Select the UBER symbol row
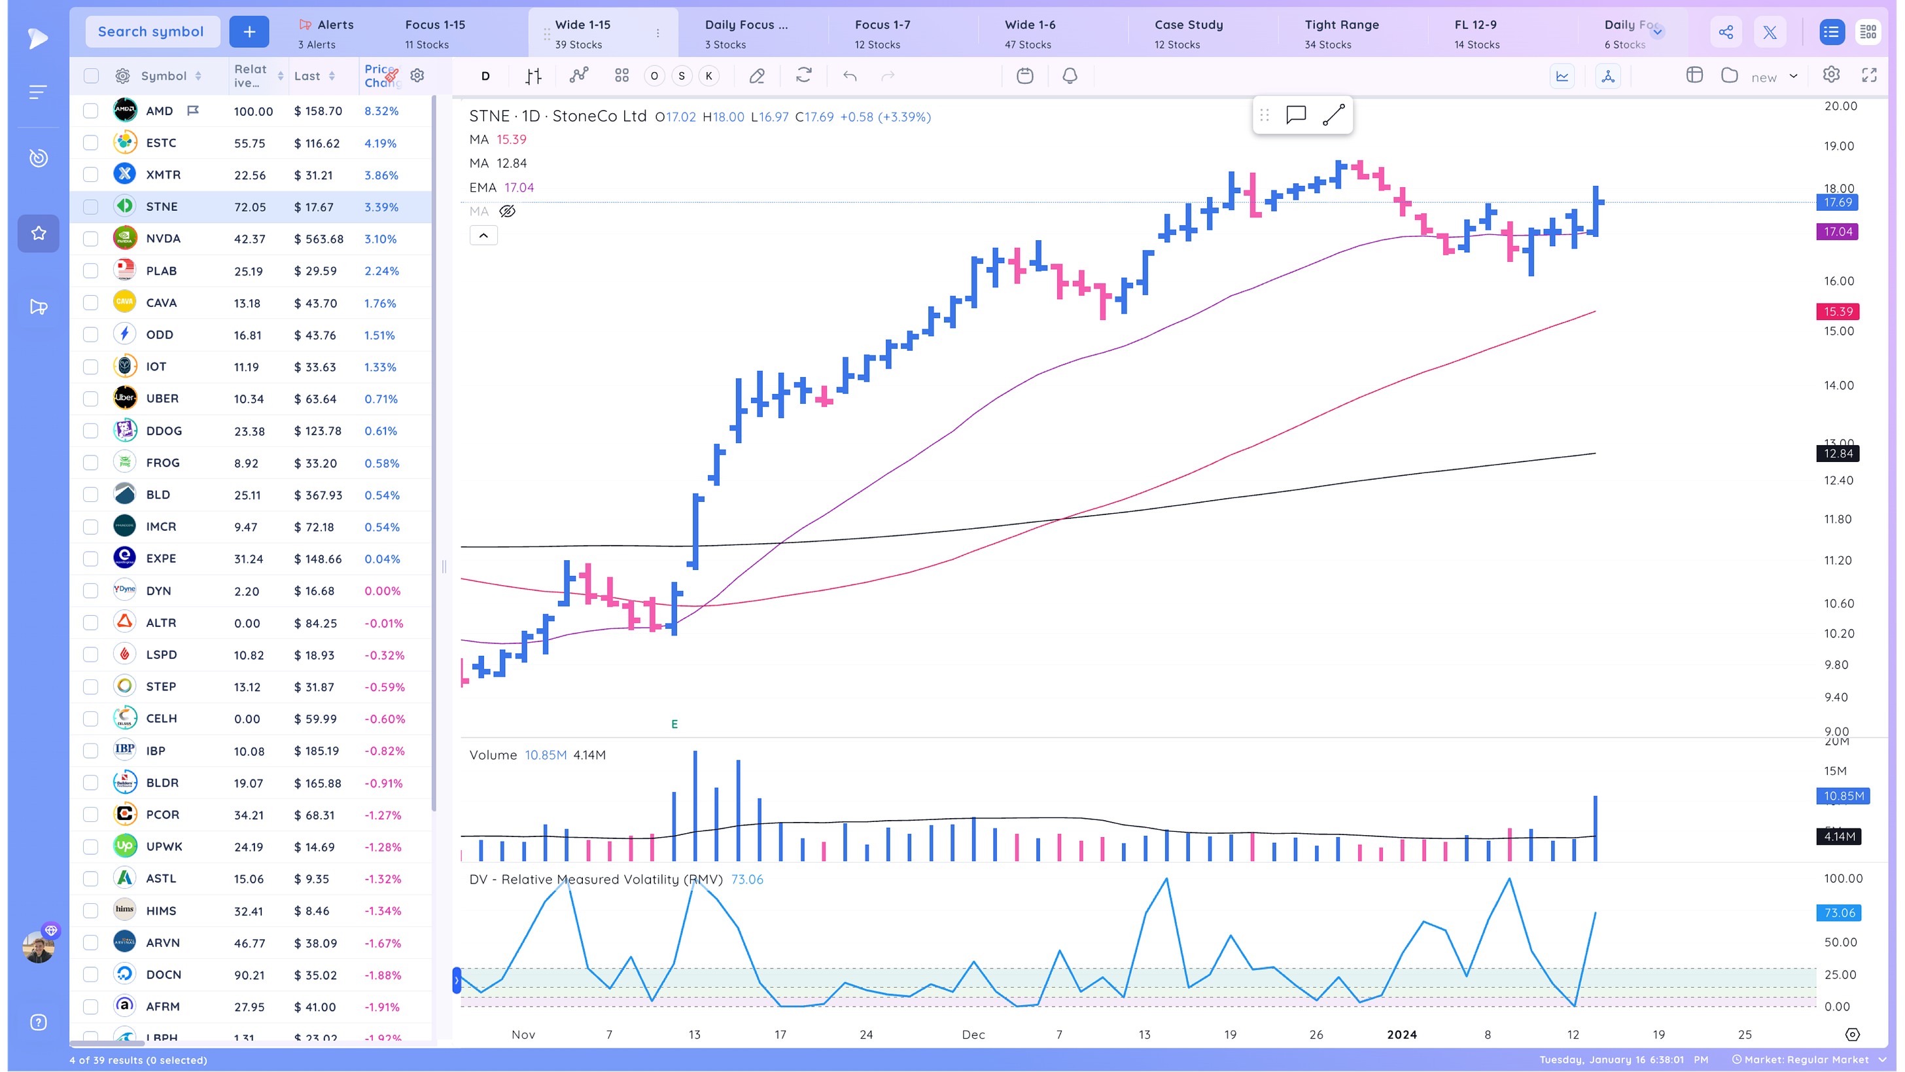 [x=251, y=398]
